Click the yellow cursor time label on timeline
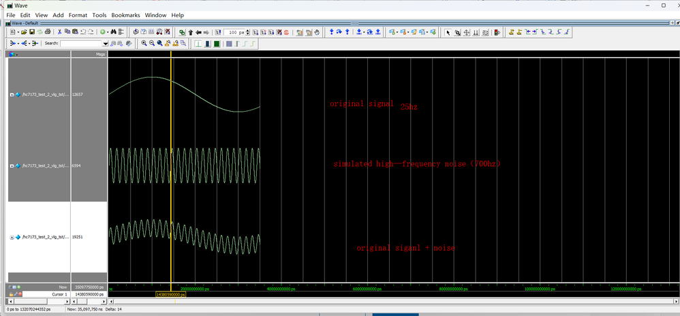This screenshot has width=680, height=316. pyautogui.click(x=170, y=294)
